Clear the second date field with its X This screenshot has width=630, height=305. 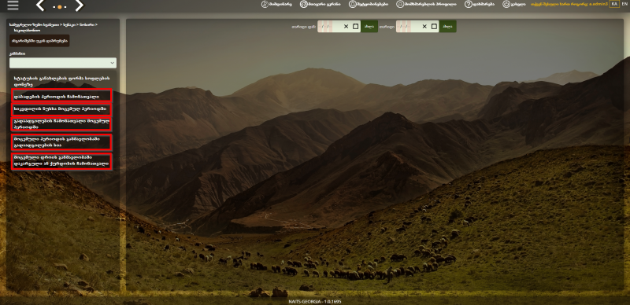point(424,27)
